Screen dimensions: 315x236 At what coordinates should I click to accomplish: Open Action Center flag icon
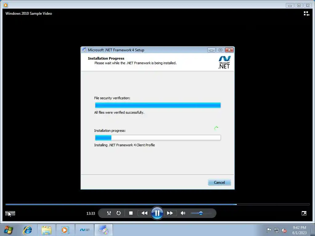[x=269, y=230]
